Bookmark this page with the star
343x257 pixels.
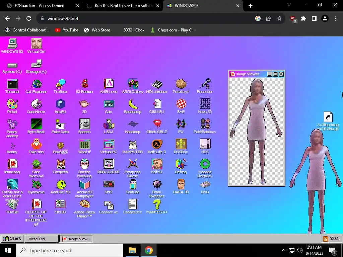click(x=279, y=19)
